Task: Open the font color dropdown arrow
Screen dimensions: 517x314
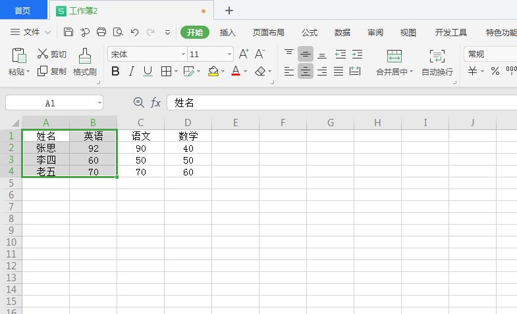Action: pyautogui.click(x=245, y=72)
